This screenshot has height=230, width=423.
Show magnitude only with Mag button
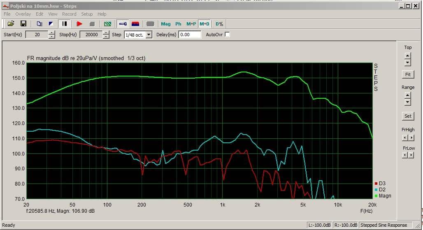click(x=166, y=24)
